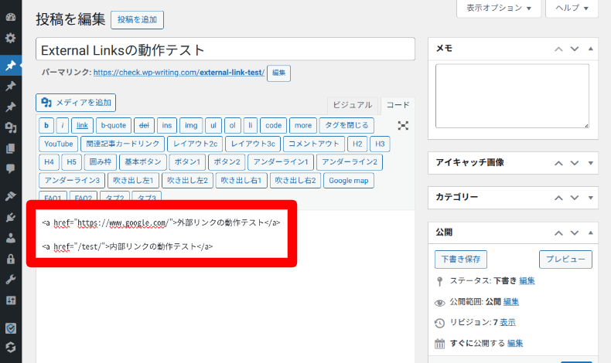Insert an img tag

tap(191, 125)
